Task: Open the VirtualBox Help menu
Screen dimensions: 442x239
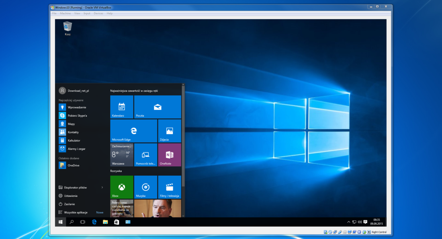Action: (x=109, y=13)
